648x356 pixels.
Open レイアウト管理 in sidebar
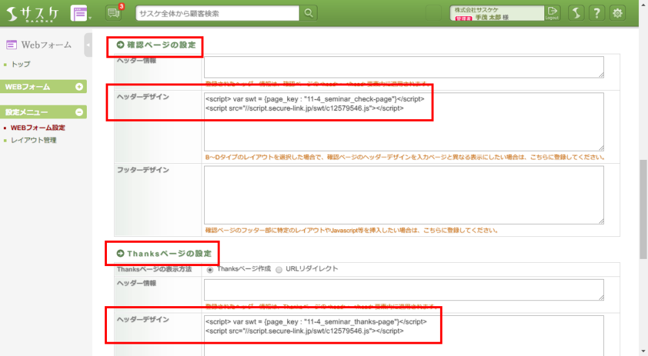pyautogui.click(x=34, y=140)
